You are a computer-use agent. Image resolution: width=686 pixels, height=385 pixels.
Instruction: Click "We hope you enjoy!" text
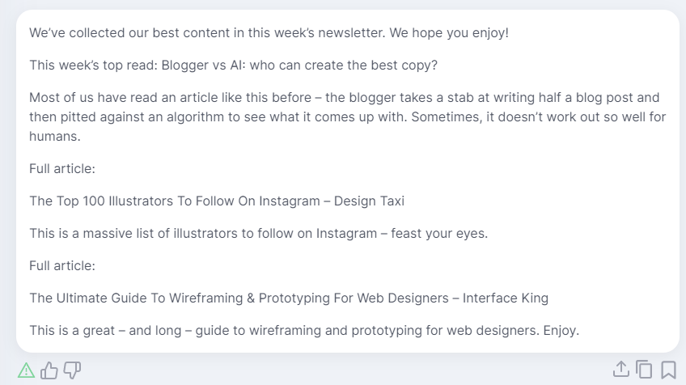(x=449, y=33)
